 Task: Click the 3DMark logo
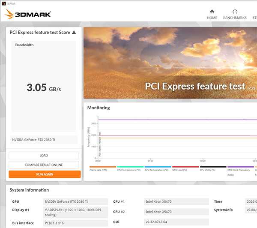pyautogui.click(x=28, y=14)
